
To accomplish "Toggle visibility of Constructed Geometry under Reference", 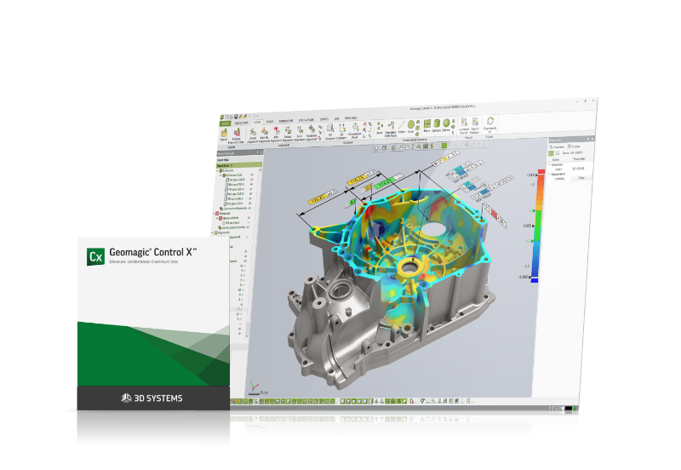I will tap(250, 208).
